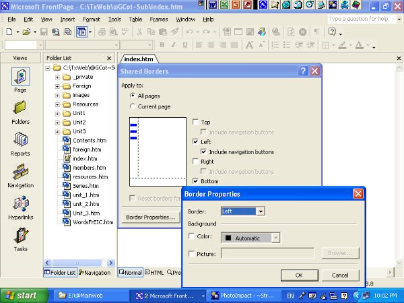Open the font color dropdown arrow

pos(368,45)
